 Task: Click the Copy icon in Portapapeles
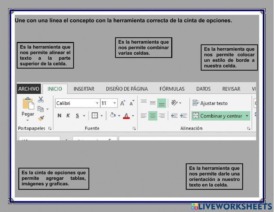coord(40,109)
